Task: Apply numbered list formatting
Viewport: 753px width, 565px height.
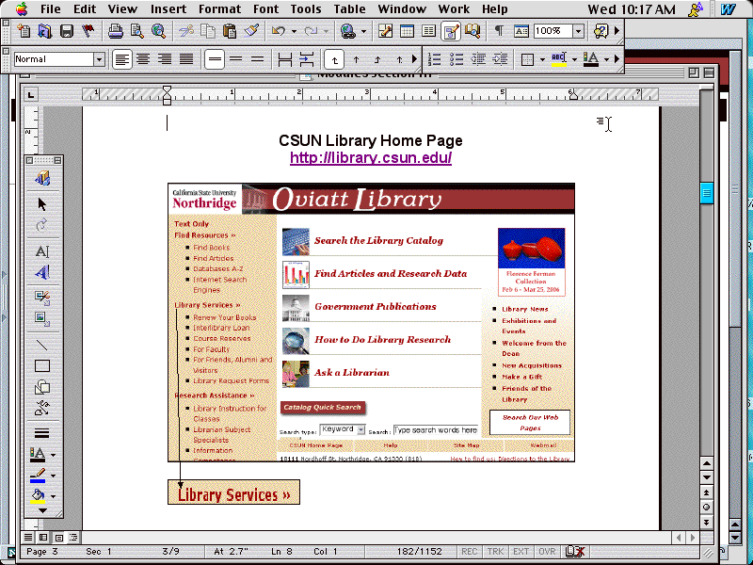Action: pyautogui.click(x=435, y=59)
